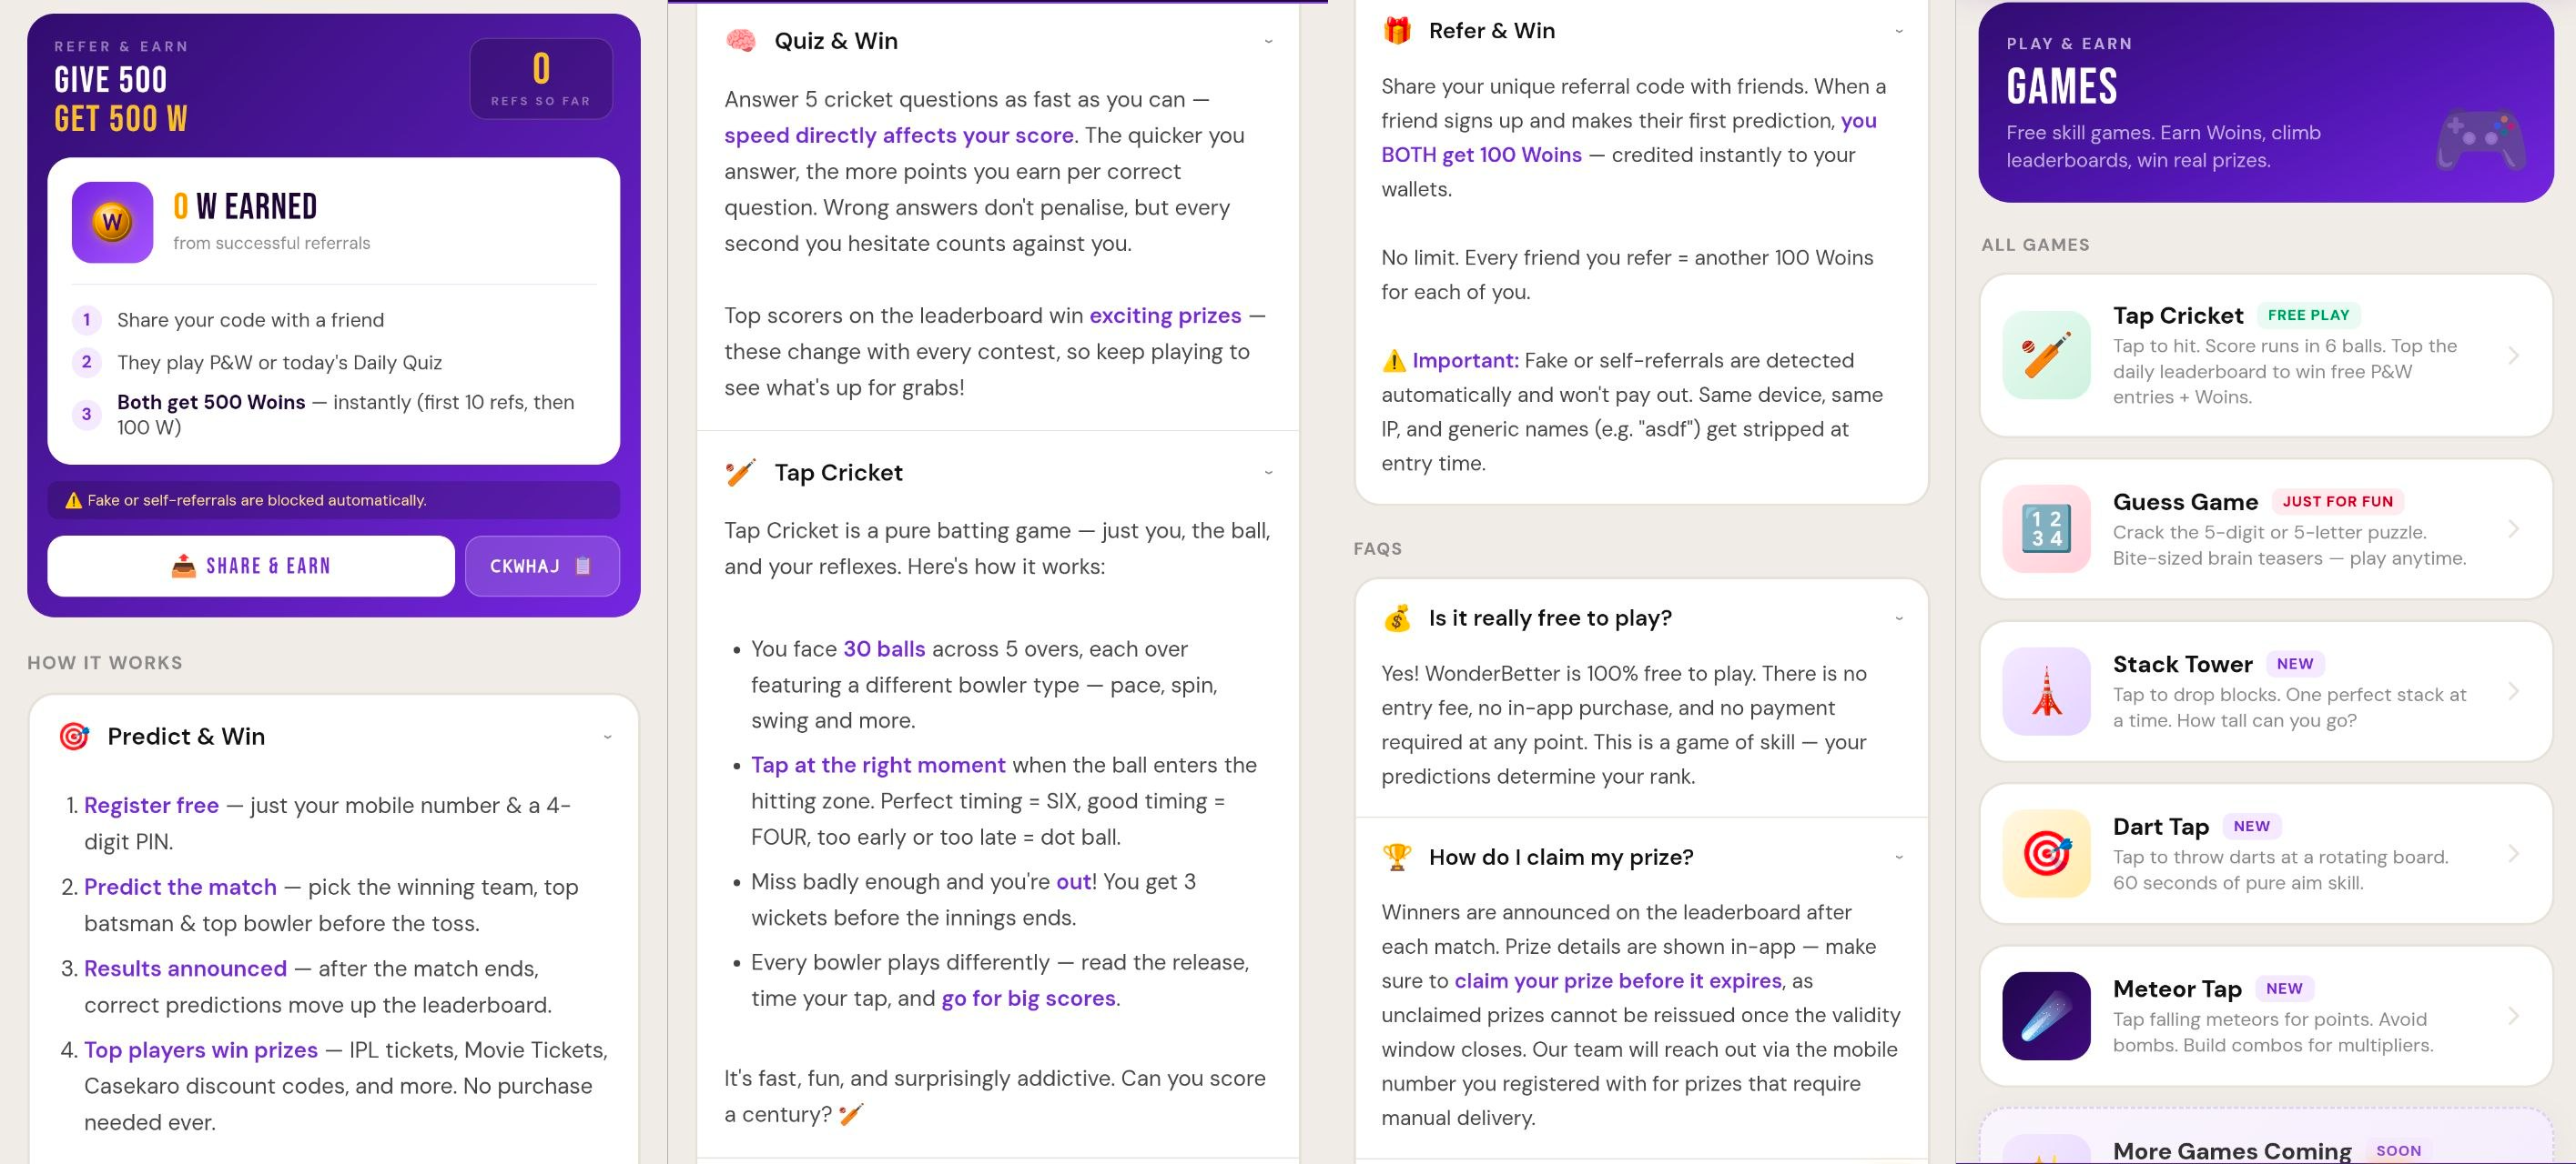Copy referral code via clipboard icon
2576x1164 pixels.
(x=583, y=566)
